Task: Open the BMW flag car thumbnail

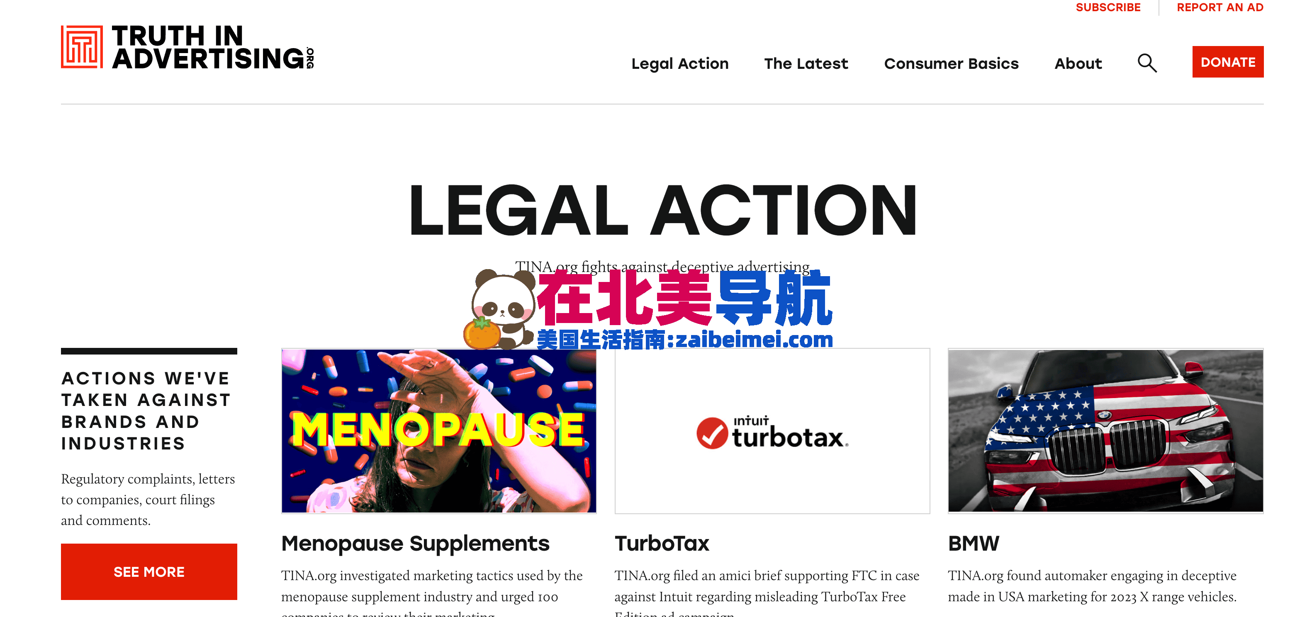Action: click(x=1105, y=431)
